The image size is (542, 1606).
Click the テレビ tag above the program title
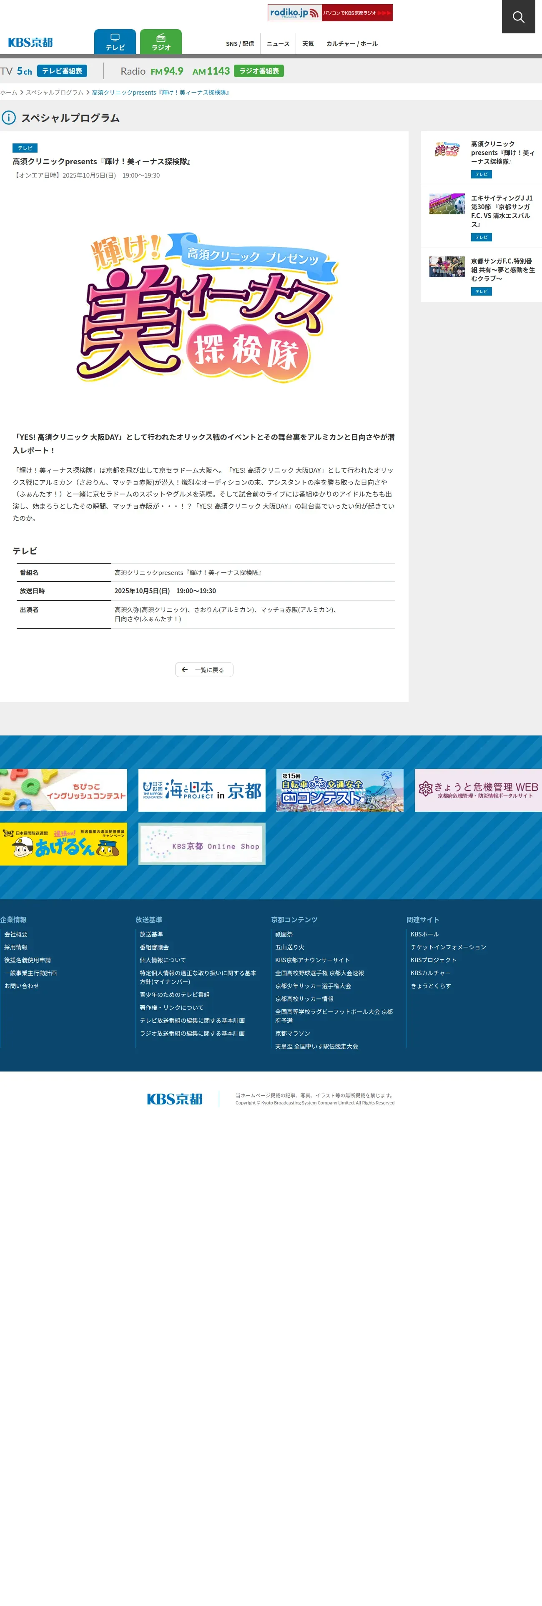25,148
